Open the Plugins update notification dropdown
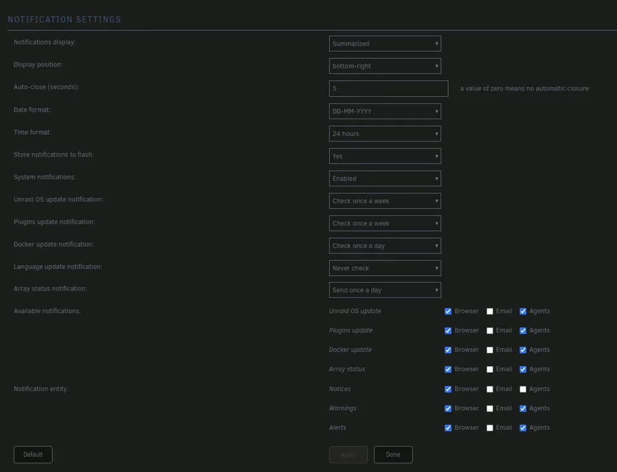The height and width of the screenshot is (472, 617). (x=385, y=223)
